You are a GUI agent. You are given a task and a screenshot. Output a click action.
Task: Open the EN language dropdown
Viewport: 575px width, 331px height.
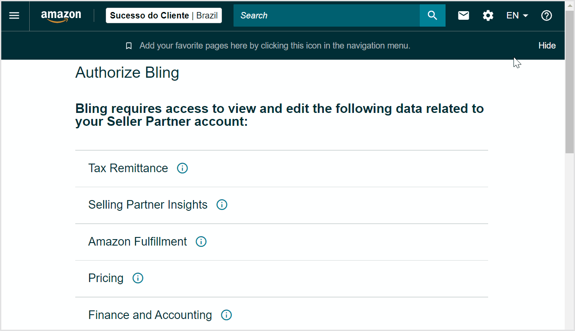(x=517, y=15)
